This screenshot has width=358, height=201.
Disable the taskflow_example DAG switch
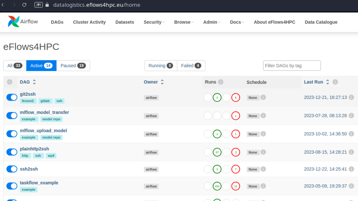(12, 186)
